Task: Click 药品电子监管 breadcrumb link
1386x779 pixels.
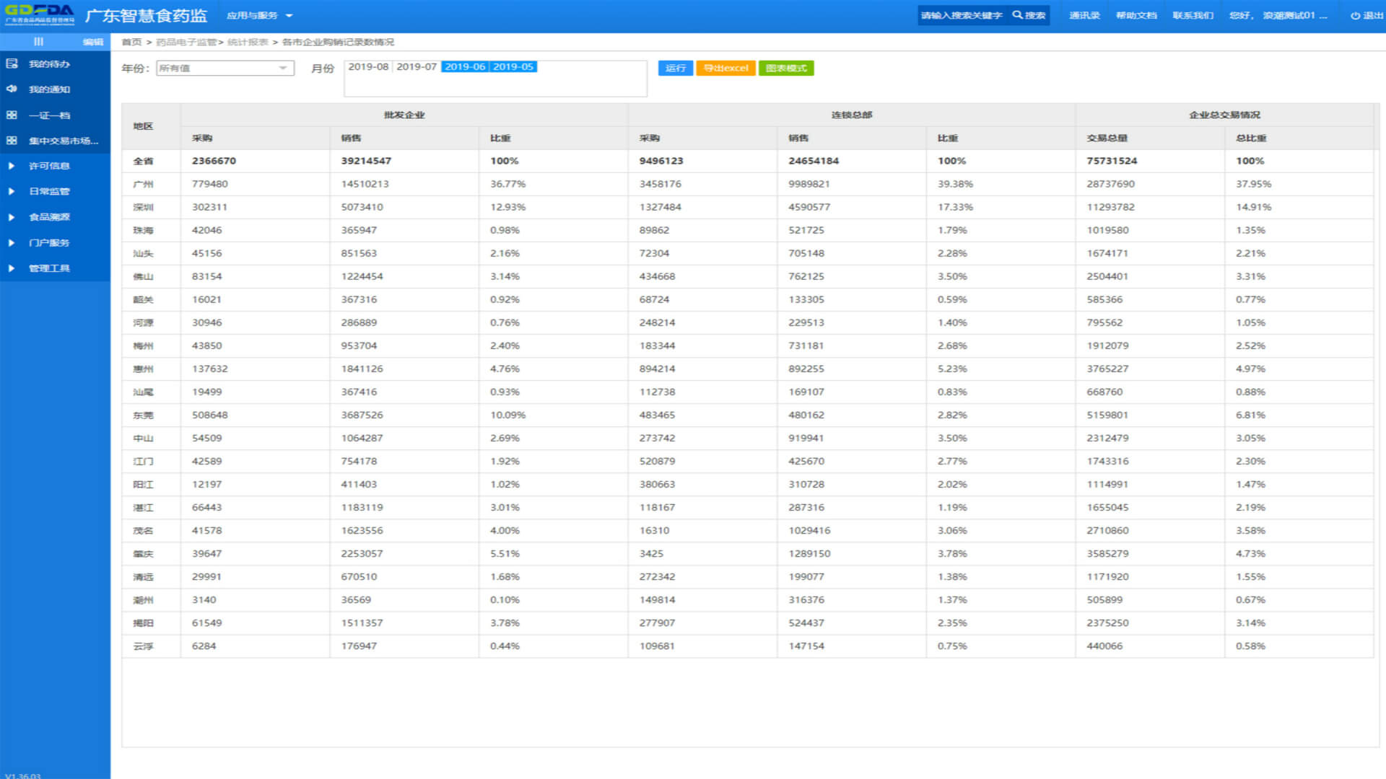Action: pyautogui.click(x=186, y=43)
